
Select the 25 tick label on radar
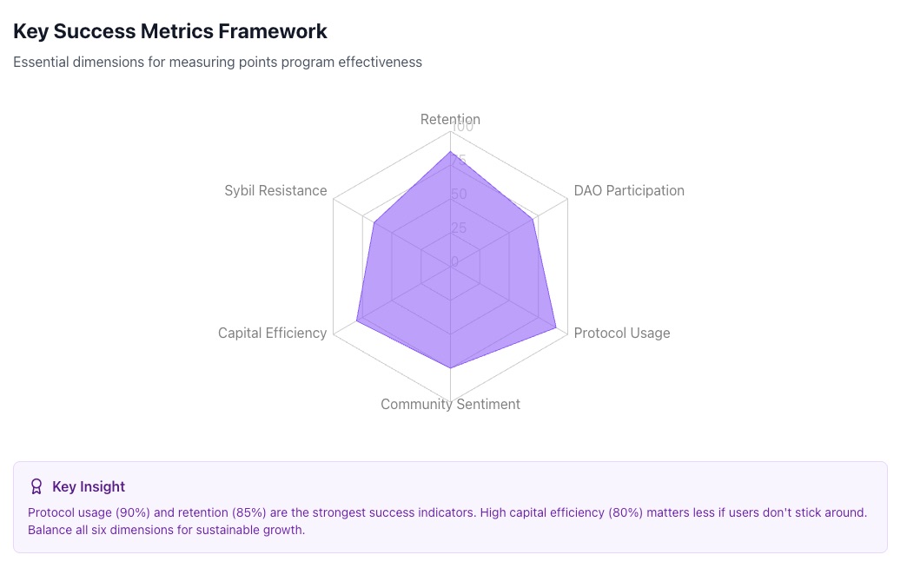coord(459,228)
